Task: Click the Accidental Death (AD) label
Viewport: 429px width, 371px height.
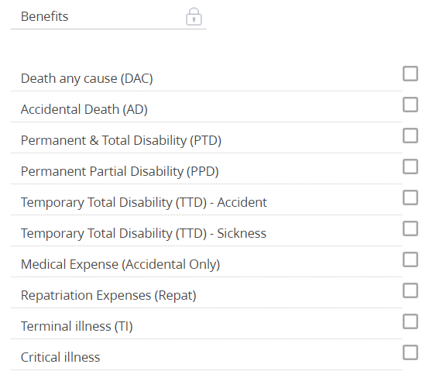Action: pos(84,109)
